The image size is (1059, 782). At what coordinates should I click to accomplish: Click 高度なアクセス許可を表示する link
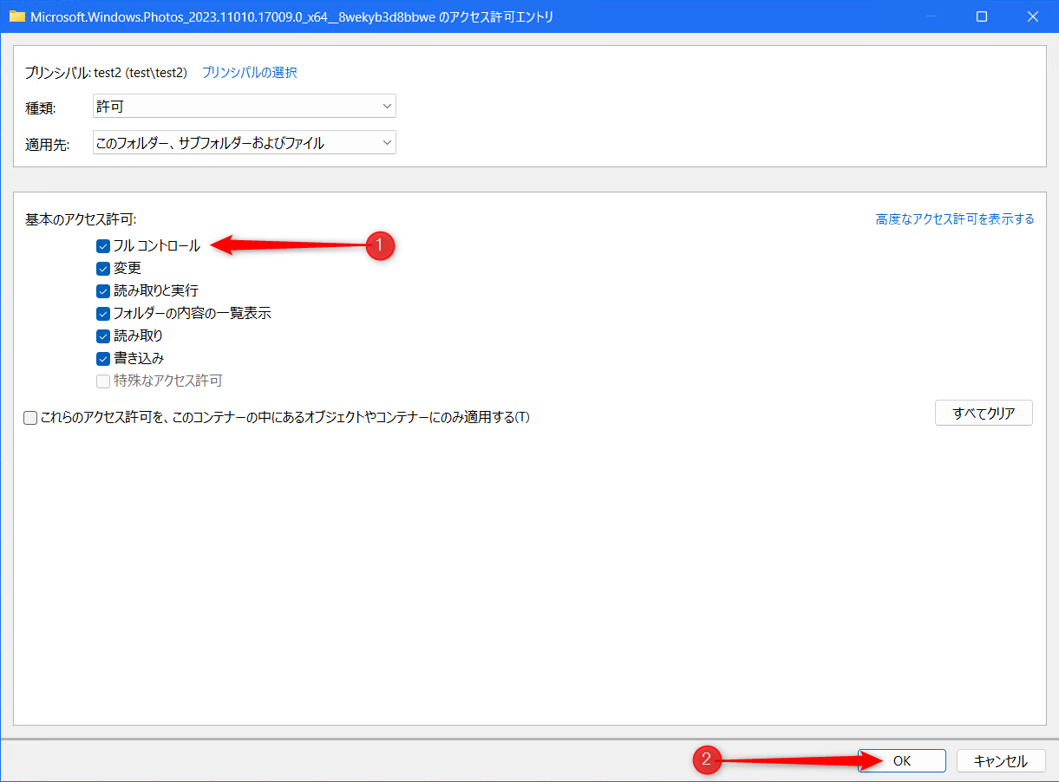[954, 219]
